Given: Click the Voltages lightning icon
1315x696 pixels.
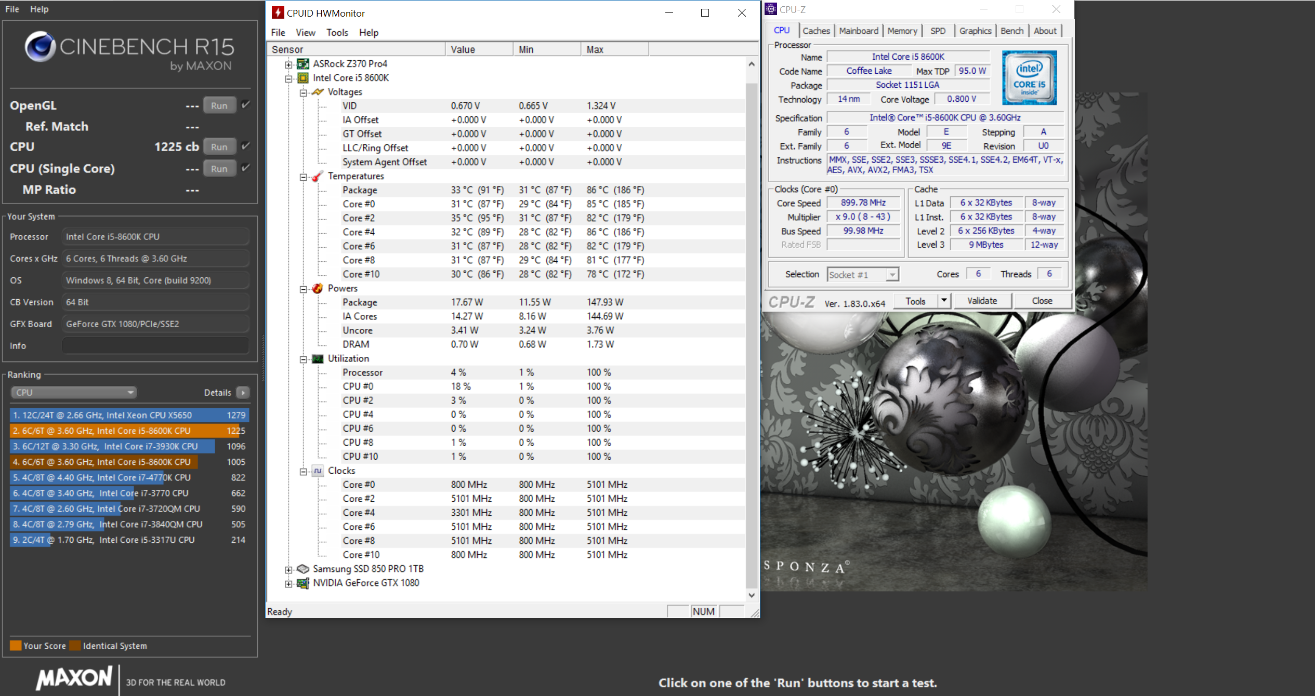Looking at the screenshot, I should [x=318, y=92].
